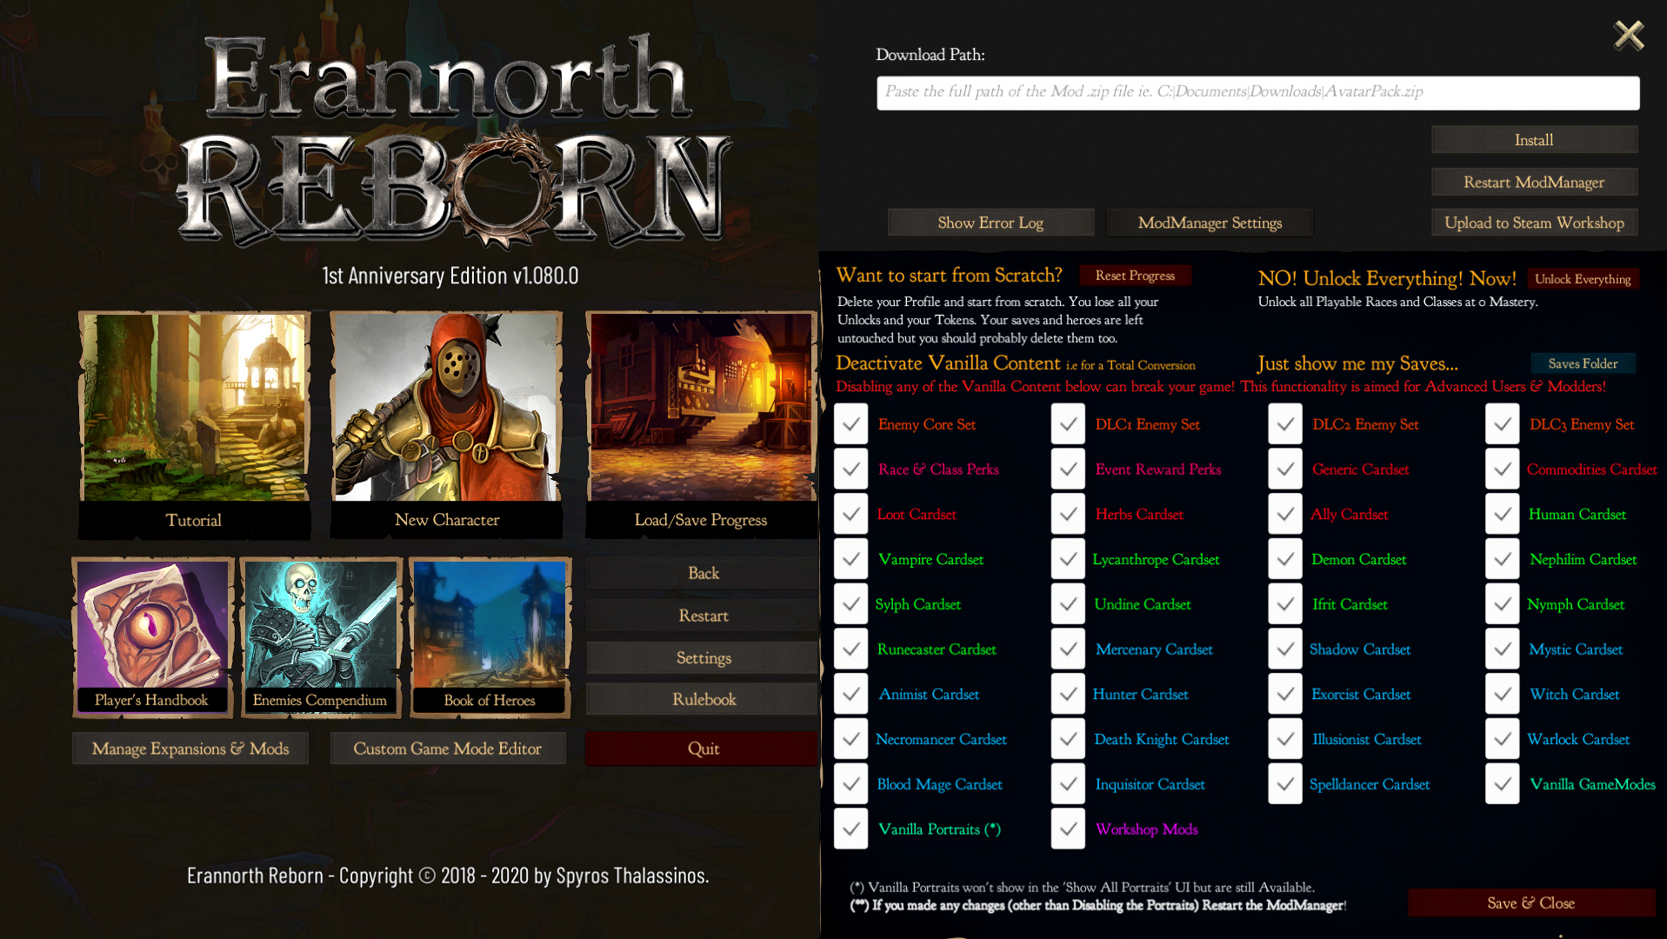Click the Download Path input field
The height and width of the screenshot is (939, 1667).
(1257, 92)
